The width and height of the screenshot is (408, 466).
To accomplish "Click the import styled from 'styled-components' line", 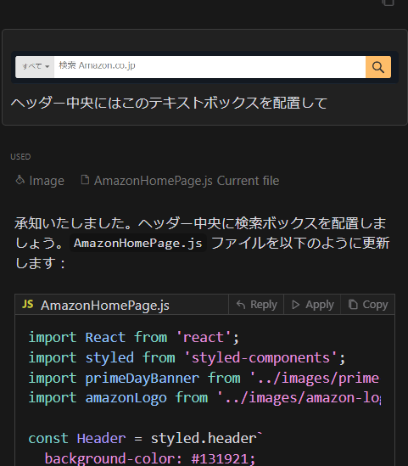I will [187, 358].
